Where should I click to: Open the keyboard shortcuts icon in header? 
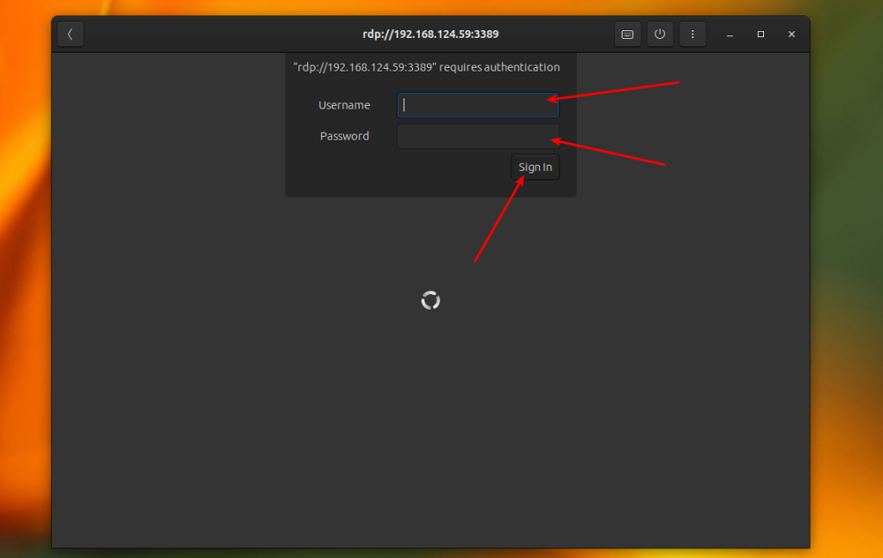pos(628,34)
